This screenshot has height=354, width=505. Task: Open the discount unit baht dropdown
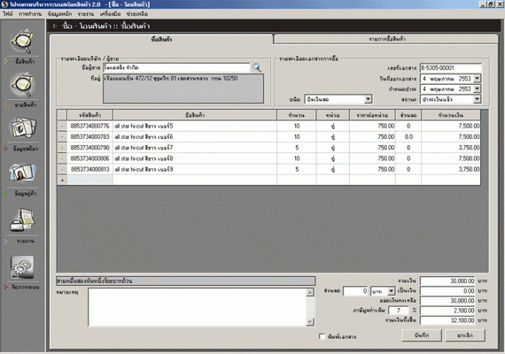(x=391, y=291)
